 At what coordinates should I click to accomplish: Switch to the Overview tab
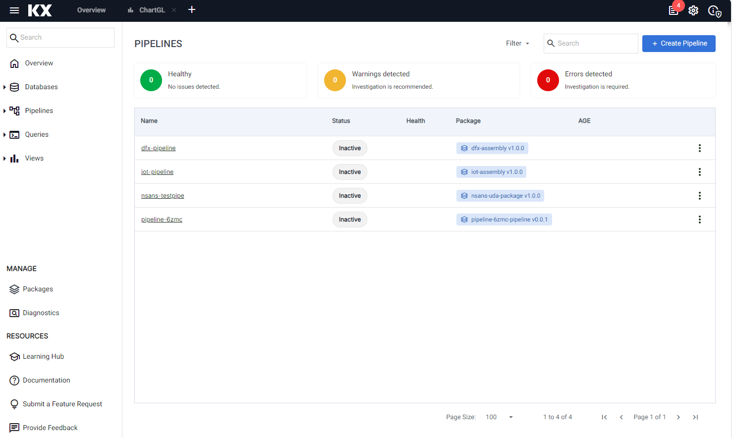(91, 10)
